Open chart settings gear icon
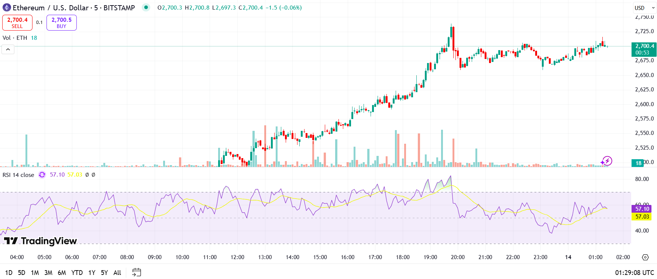The width and height of the screenshot is (657, 279). [645, 257]
